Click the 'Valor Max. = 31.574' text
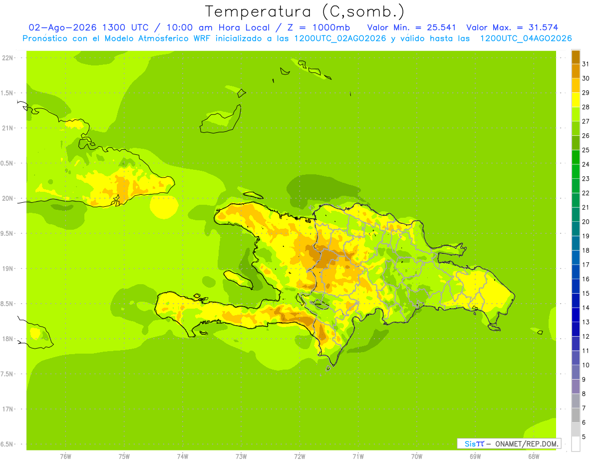This screenshot has width=599, height=463. pos(512,27)
